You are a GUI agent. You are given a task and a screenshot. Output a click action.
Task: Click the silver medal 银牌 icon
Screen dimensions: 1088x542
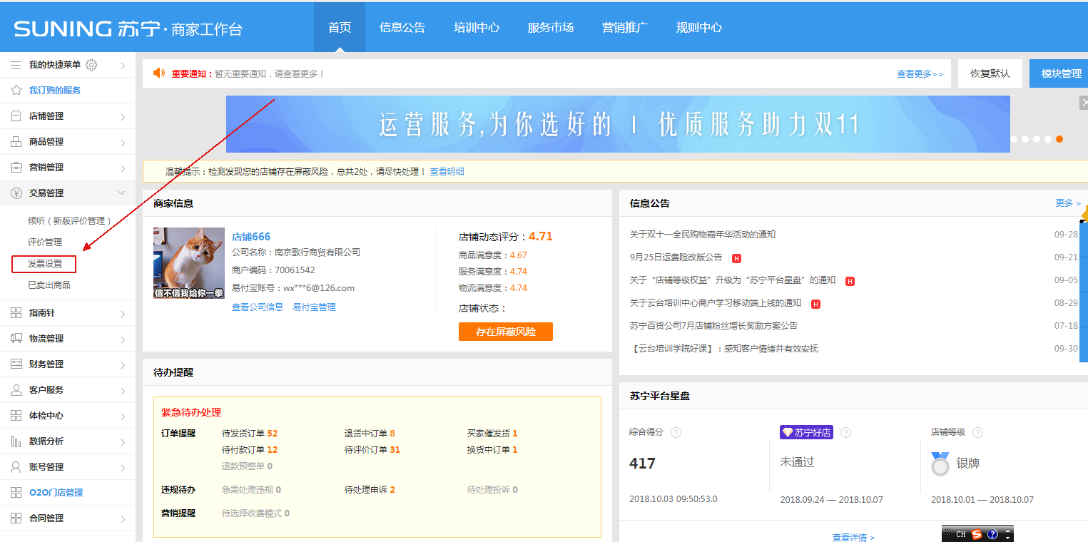tap(940, 464)
